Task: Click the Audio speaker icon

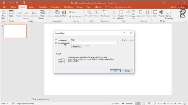Action: pyautogui.click(x=161, y=12)
